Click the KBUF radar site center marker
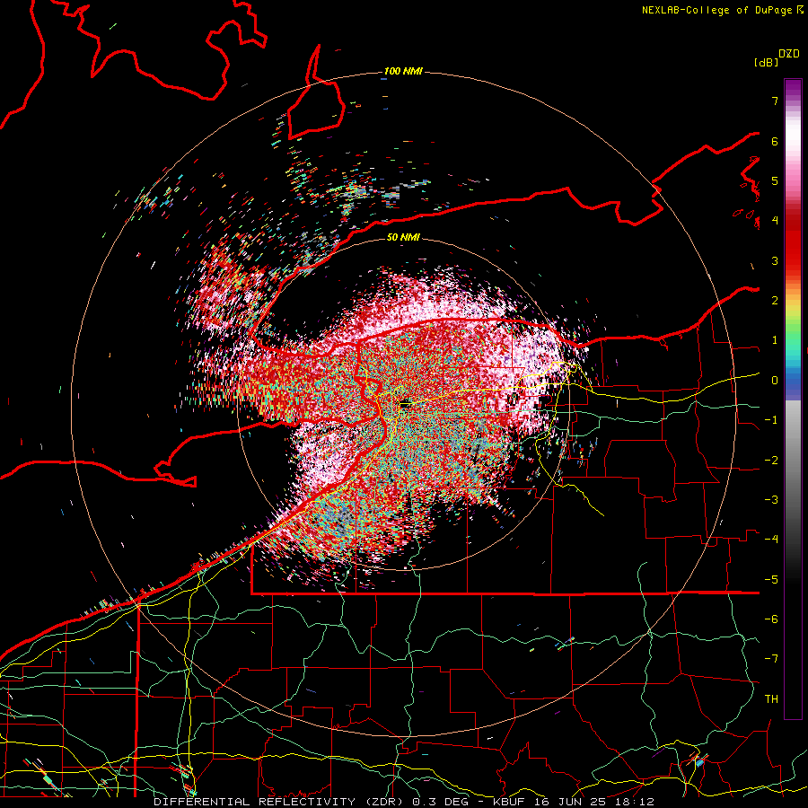 click(x=405, y=405)
